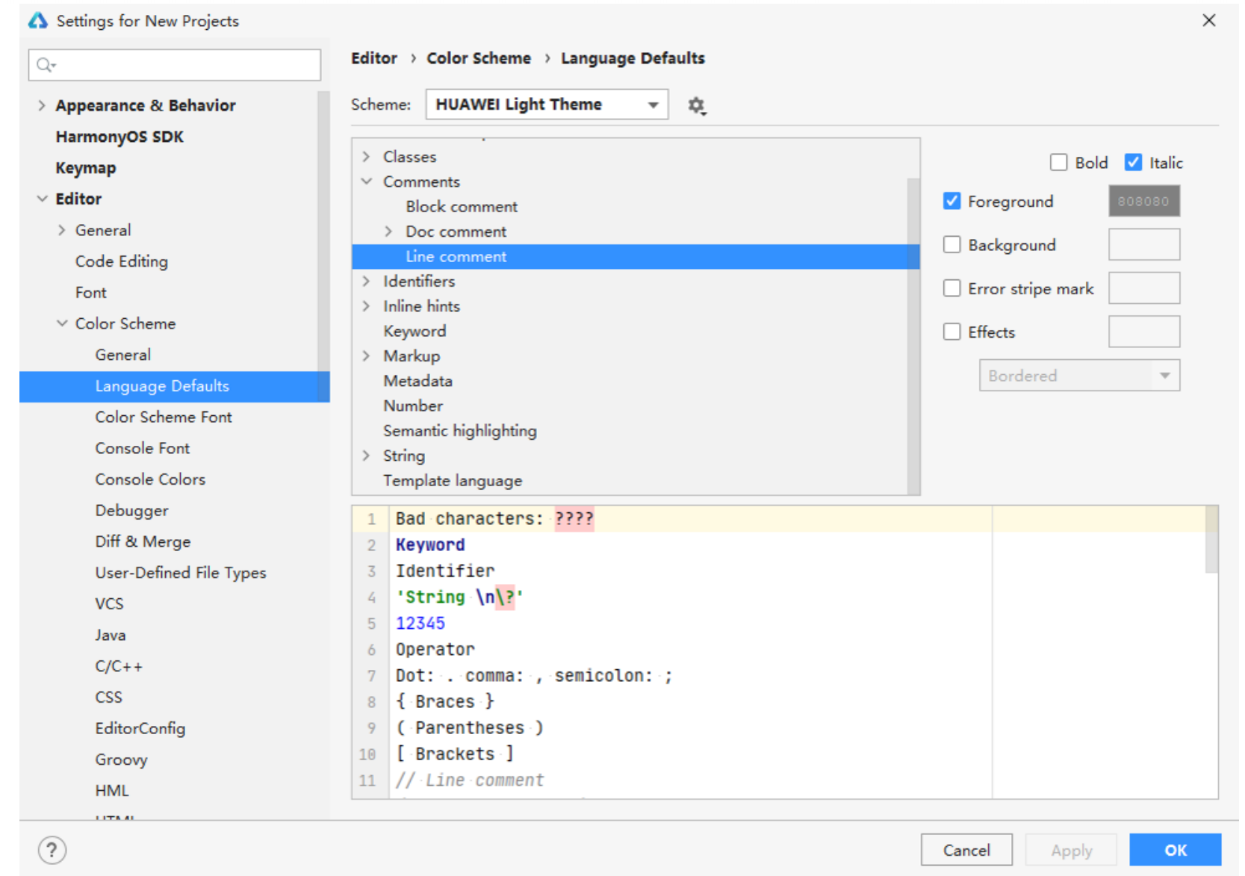Collapse the Color Scheme node chevron

(x=62, y=323)
